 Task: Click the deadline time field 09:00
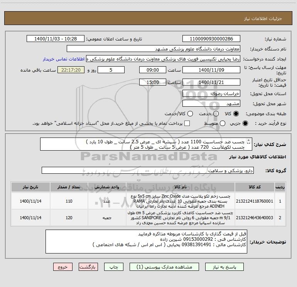click(153, 70)
